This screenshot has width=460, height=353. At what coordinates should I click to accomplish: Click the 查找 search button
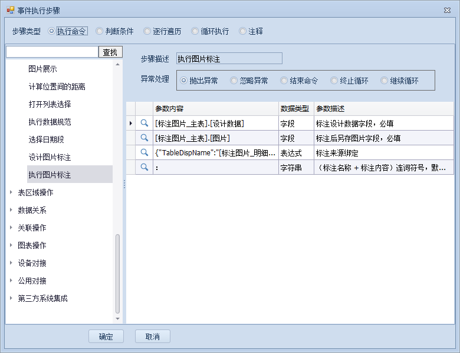(x=110, y=52)
